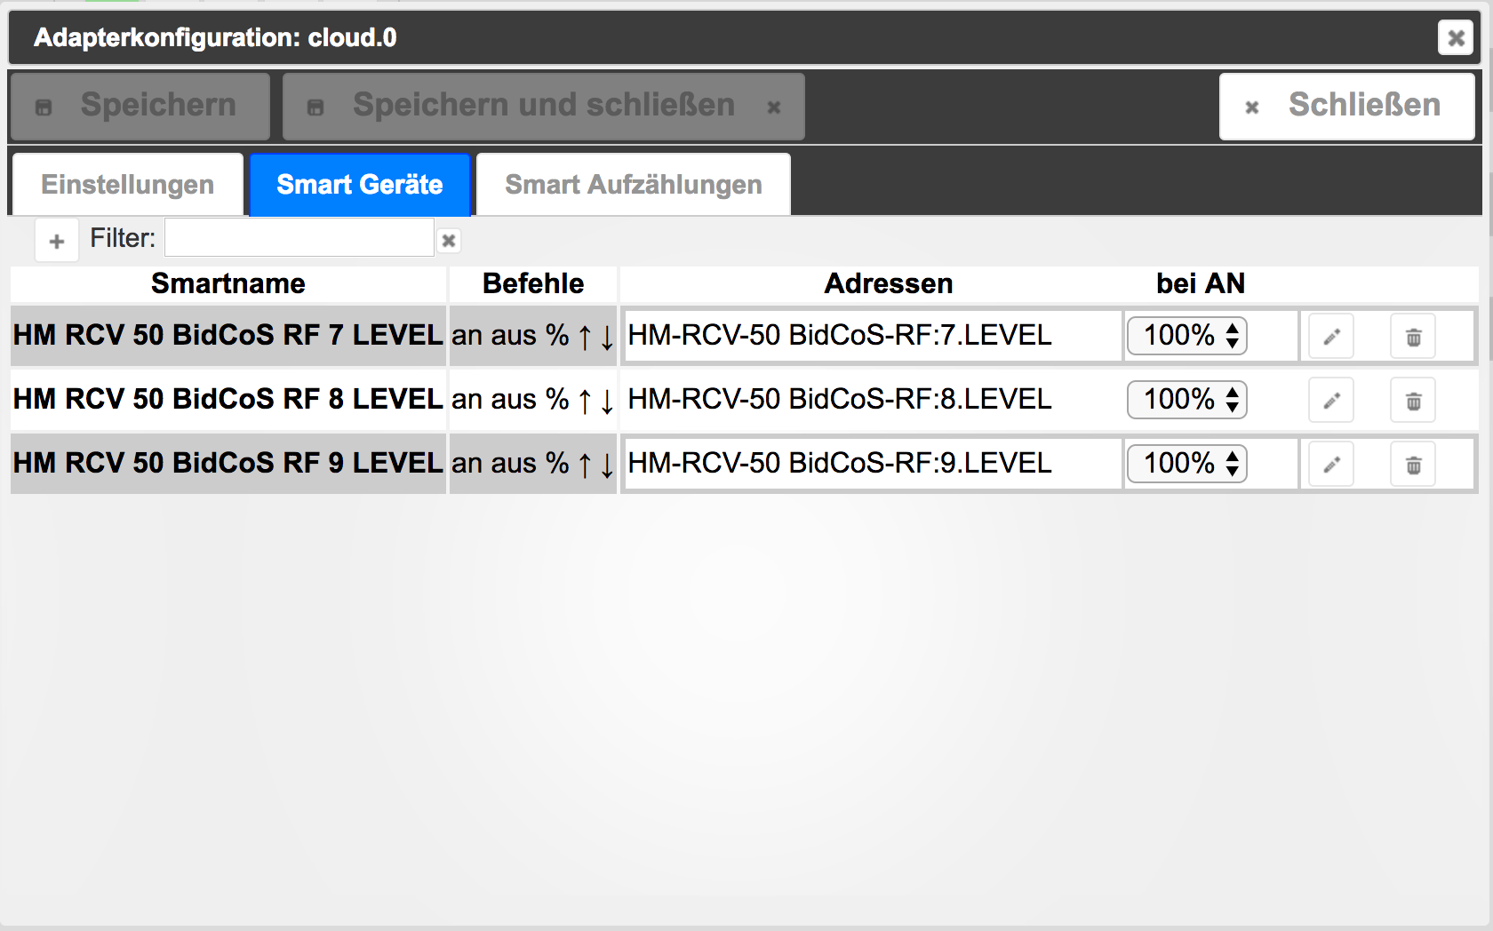Image resolution: width=1493 pixels, height=931 pixels.
Task: Open the Smart Aufzählungen tab
Action: tap(634, 185)
